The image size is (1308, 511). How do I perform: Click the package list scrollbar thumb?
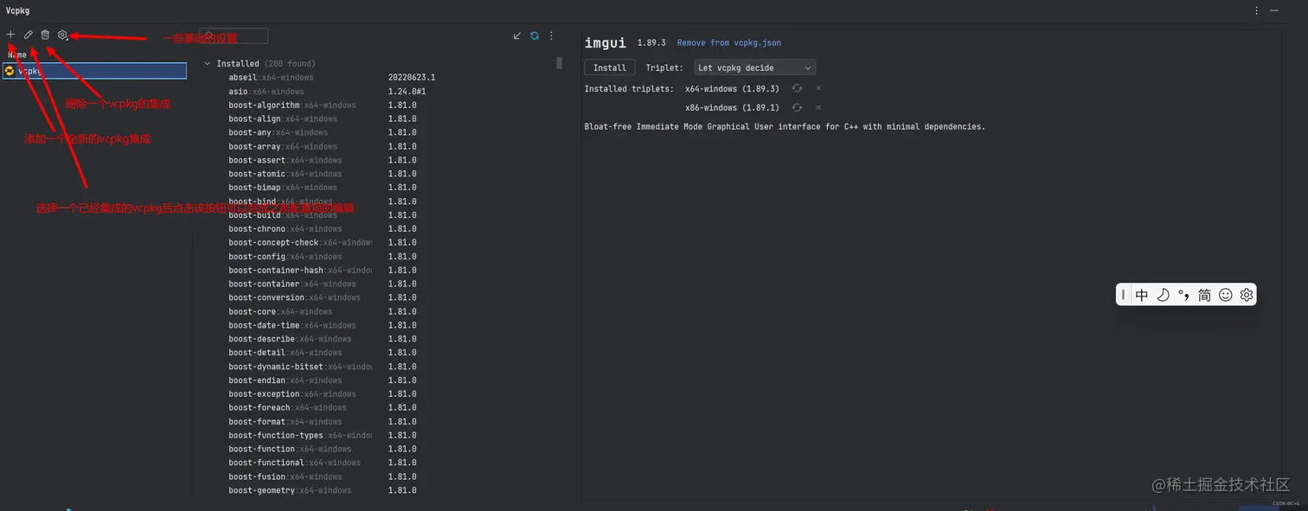(x=559, y=62)
